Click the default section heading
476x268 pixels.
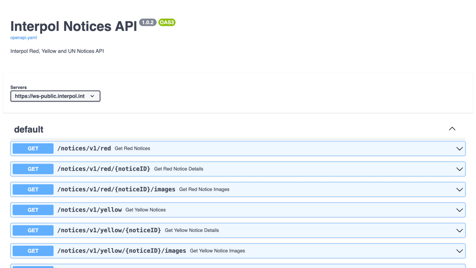29,129
